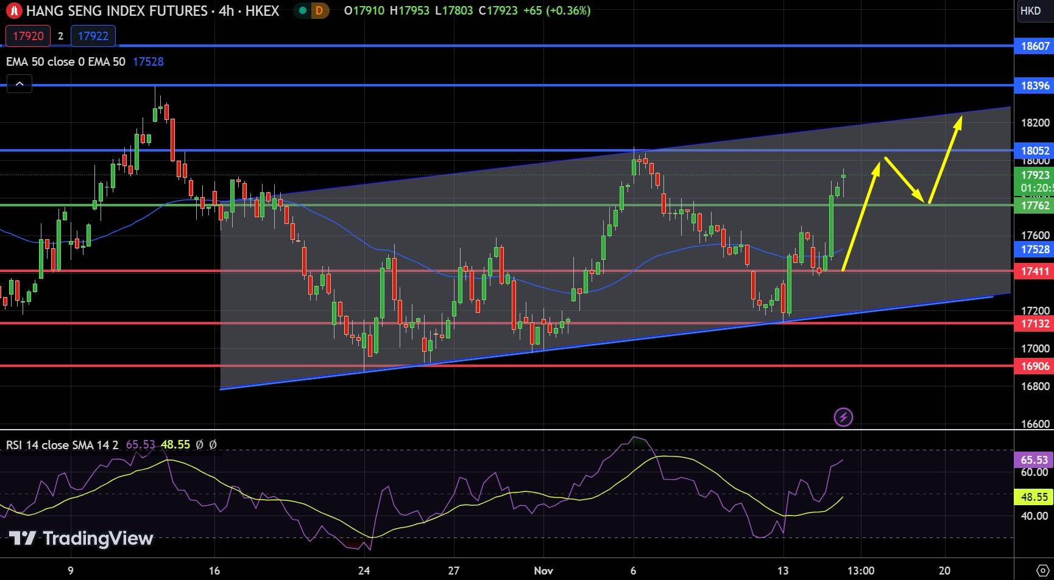Viewport: 1054px width, 580px height.
Task: Open chart settings gear icon
Action: pos(1042,571)
